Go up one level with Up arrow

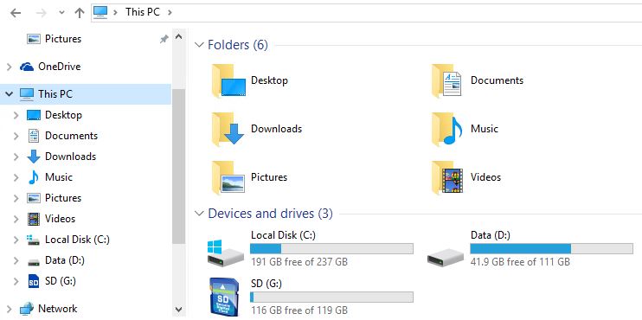pos(80,13)
